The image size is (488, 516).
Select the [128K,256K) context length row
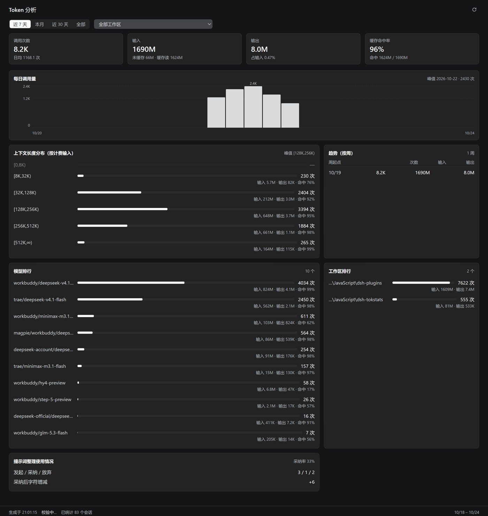click(164, 212)
